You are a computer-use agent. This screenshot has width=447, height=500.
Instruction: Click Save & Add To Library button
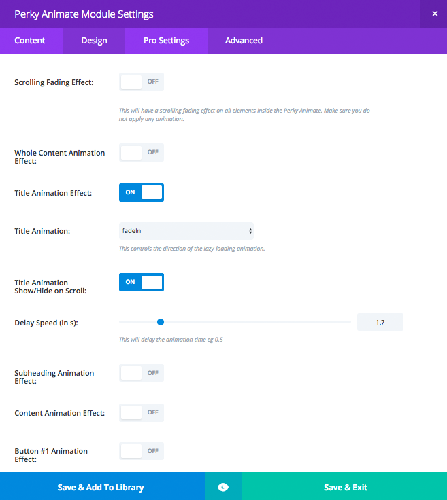(x=101, y=487)
